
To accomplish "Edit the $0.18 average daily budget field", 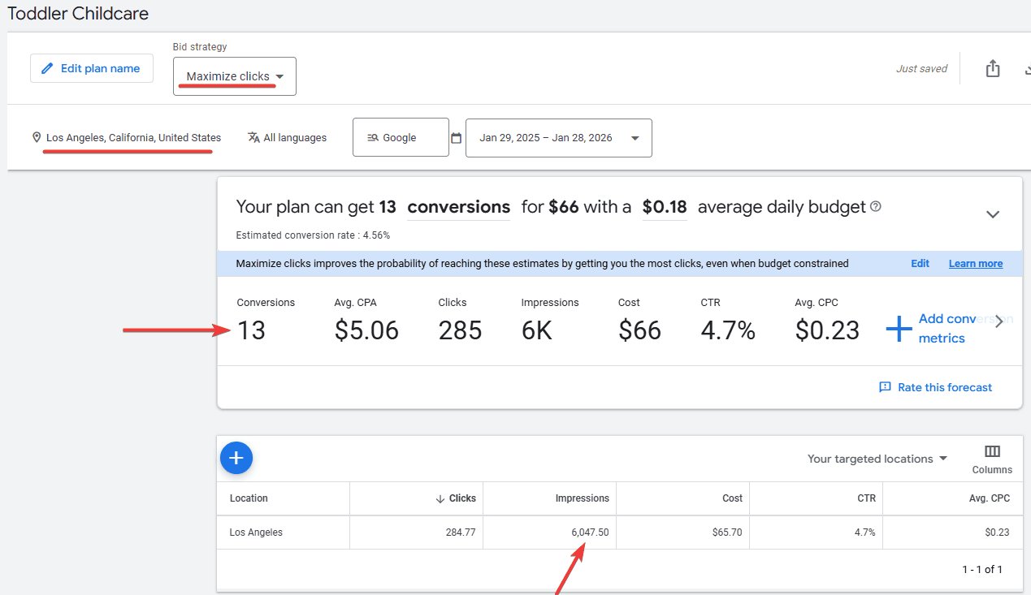I will tap(664, 207).
